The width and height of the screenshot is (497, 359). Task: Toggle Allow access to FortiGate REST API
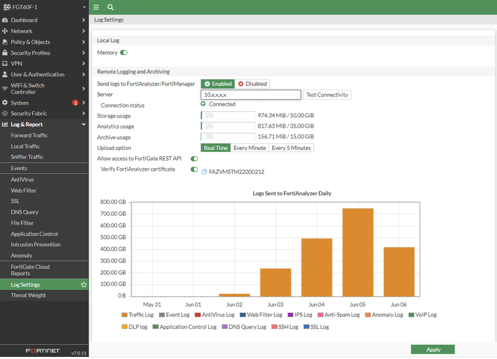(x=194, y=159)
